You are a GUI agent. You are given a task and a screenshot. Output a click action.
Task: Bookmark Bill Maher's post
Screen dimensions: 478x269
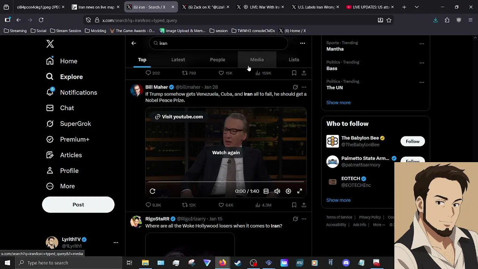(294, 205)
